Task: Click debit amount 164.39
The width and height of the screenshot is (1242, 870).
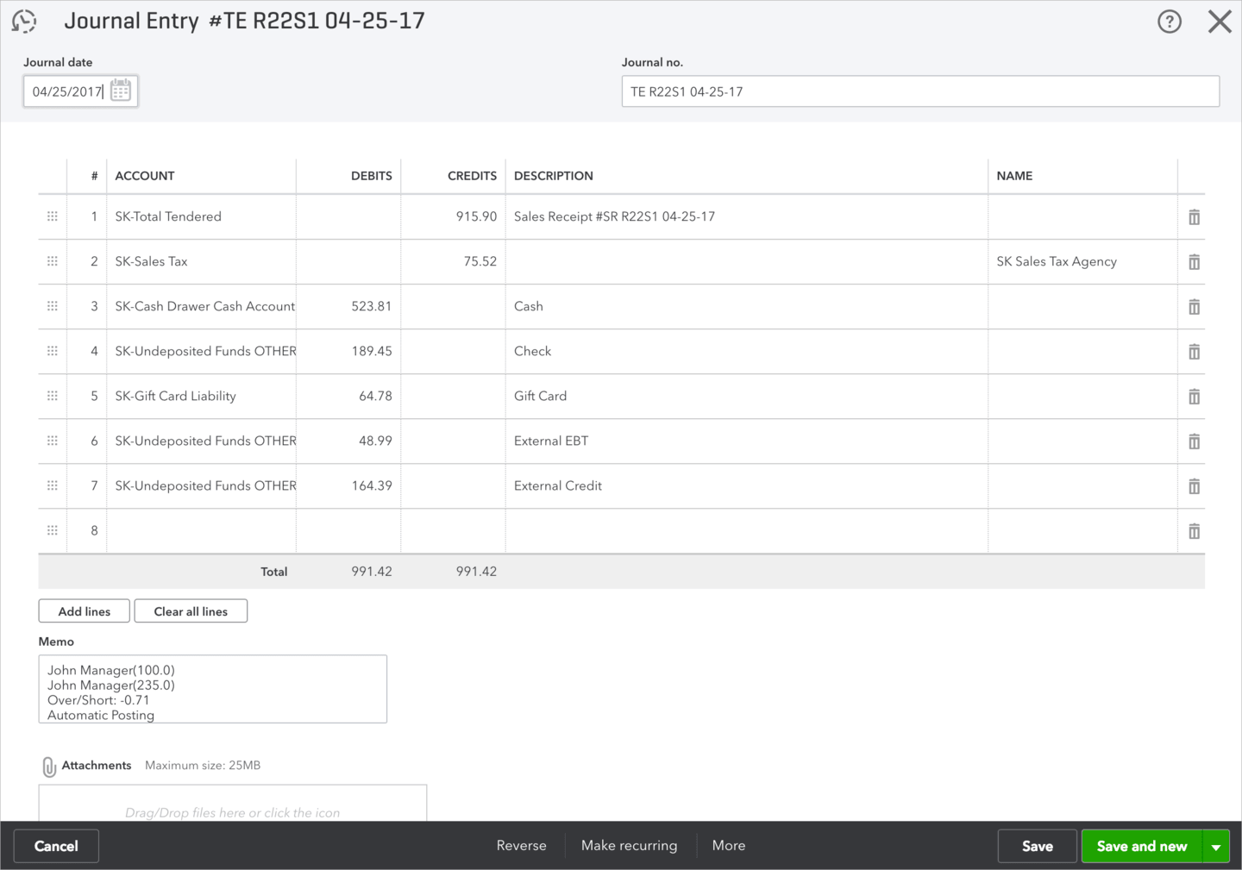Action: pyautogui.click(x=372, y=485)
